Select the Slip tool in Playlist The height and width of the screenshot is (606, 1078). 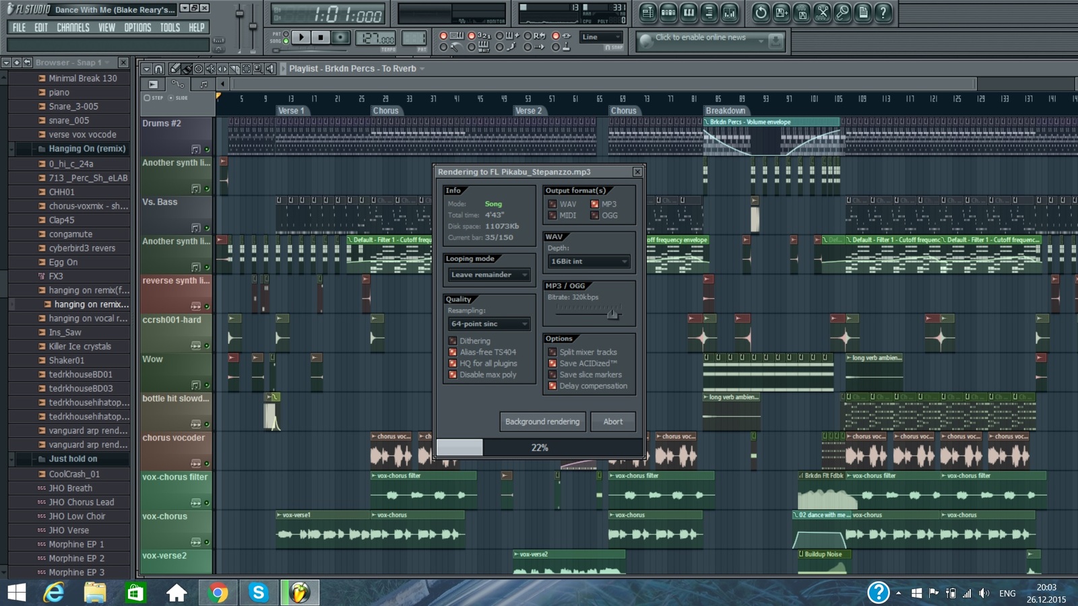(222, 69)
